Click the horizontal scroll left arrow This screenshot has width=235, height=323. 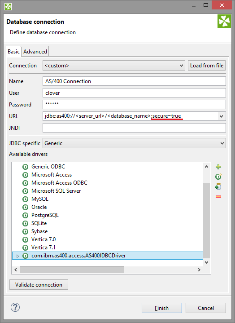coord(16,270)
